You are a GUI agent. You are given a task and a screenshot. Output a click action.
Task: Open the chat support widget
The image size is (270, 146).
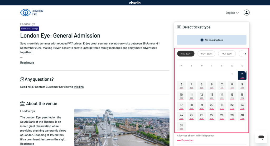(x=261, y=137)
